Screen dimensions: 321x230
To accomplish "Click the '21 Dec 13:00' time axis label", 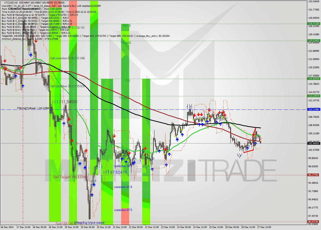I will (x=120, y=227).
